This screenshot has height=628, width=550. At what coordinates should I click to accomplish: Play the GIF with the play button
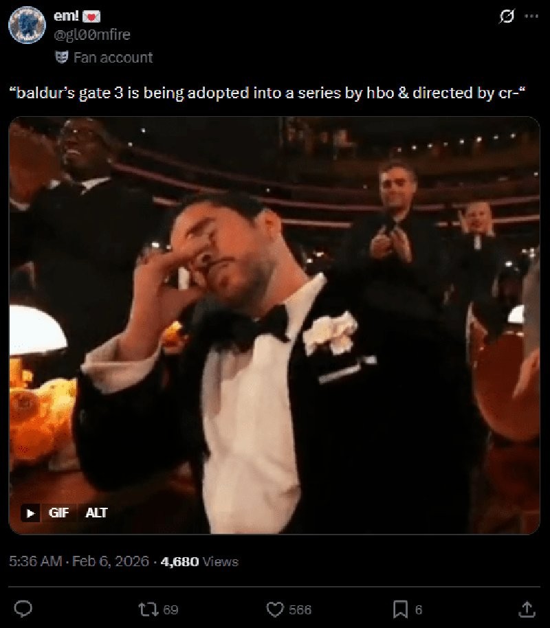click(x=30, y=513)
